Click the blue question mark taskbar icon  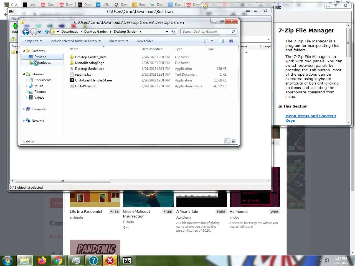pyautogui.click(x=93, y=260)
